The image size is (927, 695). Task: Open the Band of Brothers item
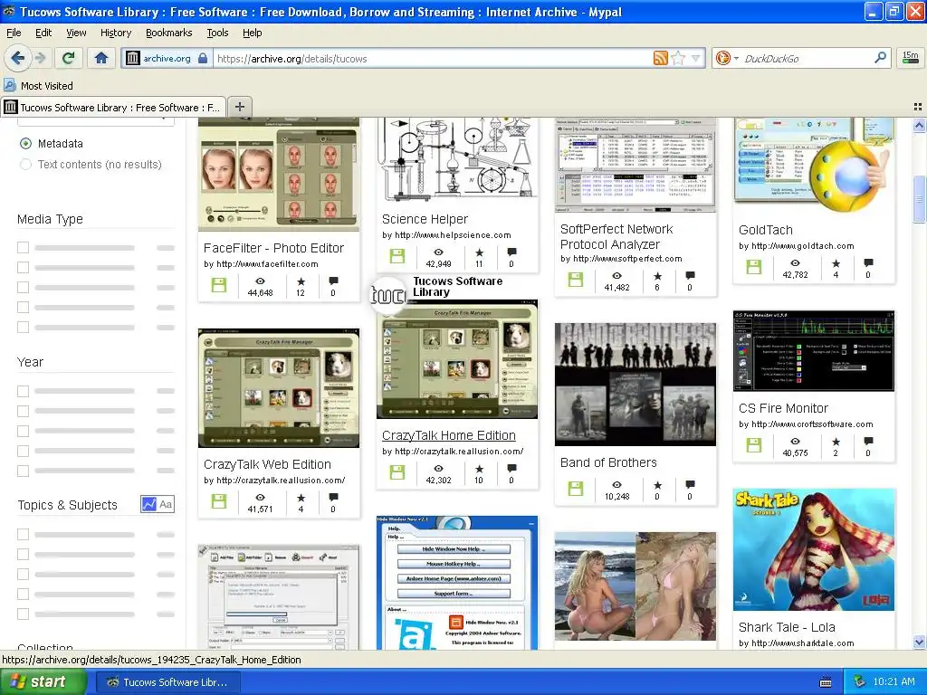coord(608,462)
